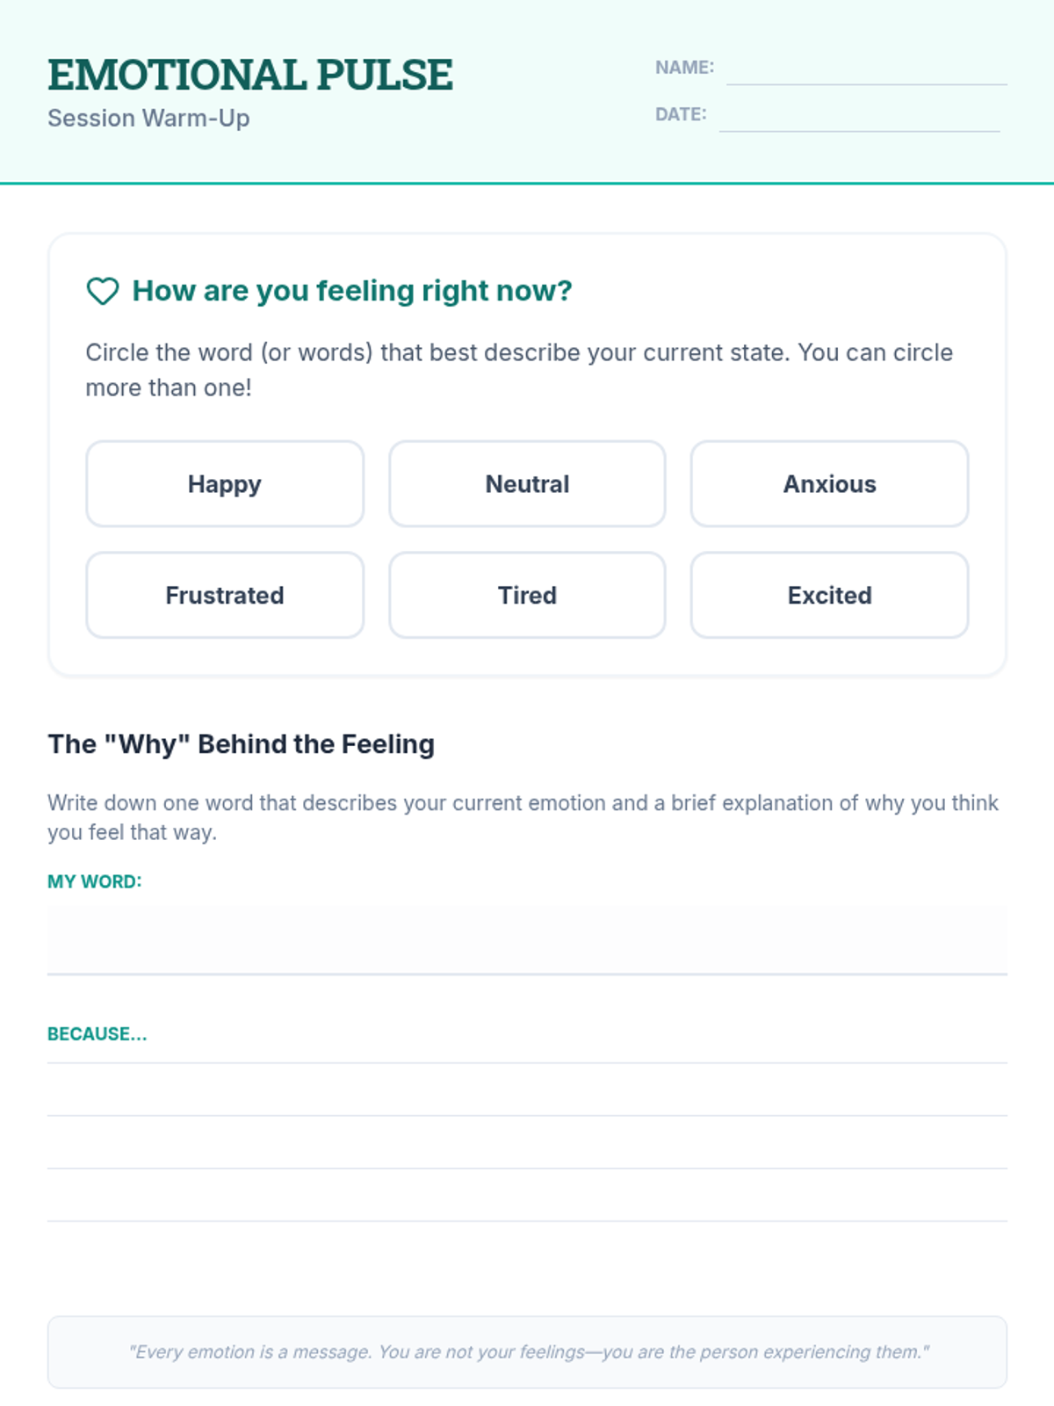The image size is (1054, 1406).
Task: Pick the Anxious emotion option
Action: [x=829, y=484]
